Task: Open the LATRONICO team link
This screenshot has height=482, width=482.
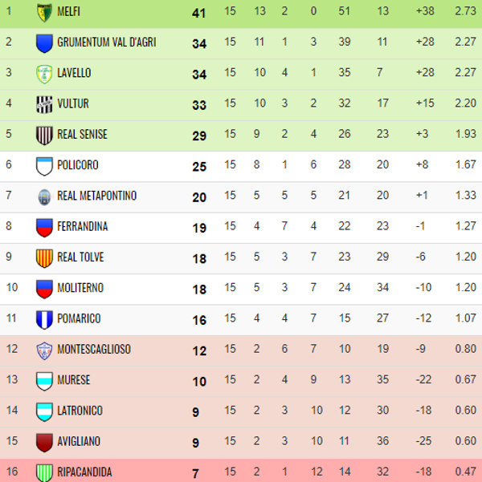Action: point(80,411)
